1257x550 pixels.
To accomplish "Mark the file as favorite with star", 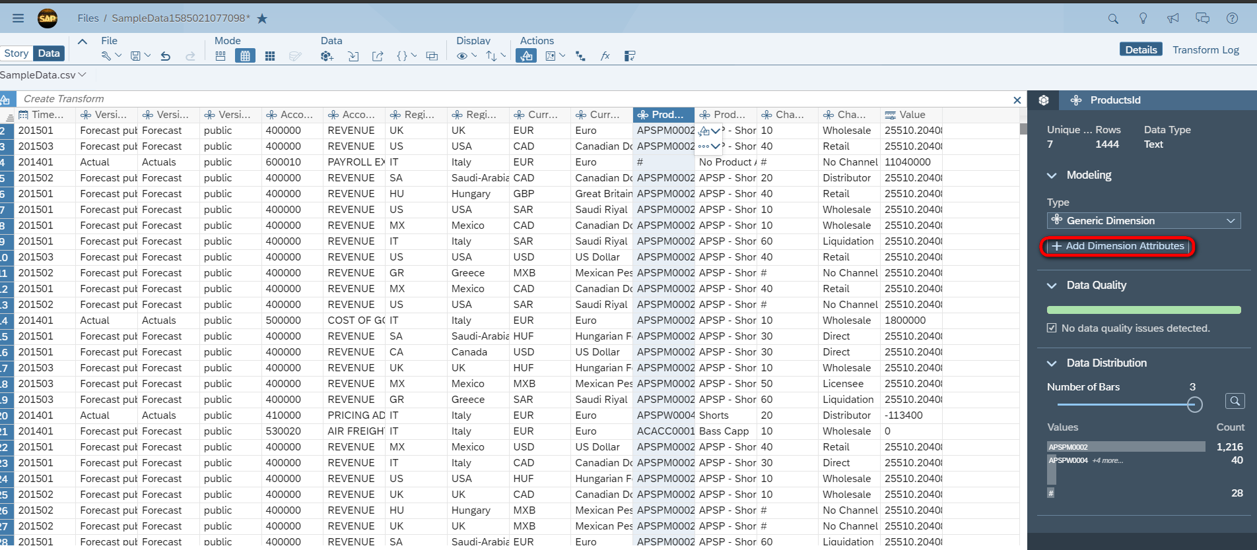I will point(262,18).
